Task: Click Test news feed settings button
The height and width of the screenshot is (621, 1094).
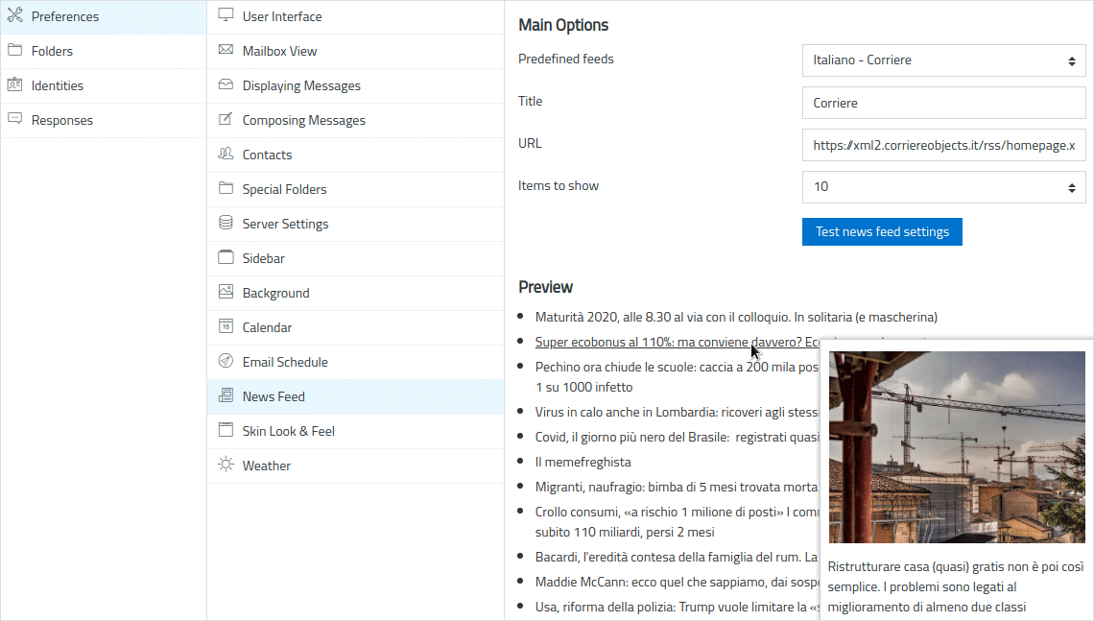Action: click(882, 231)
